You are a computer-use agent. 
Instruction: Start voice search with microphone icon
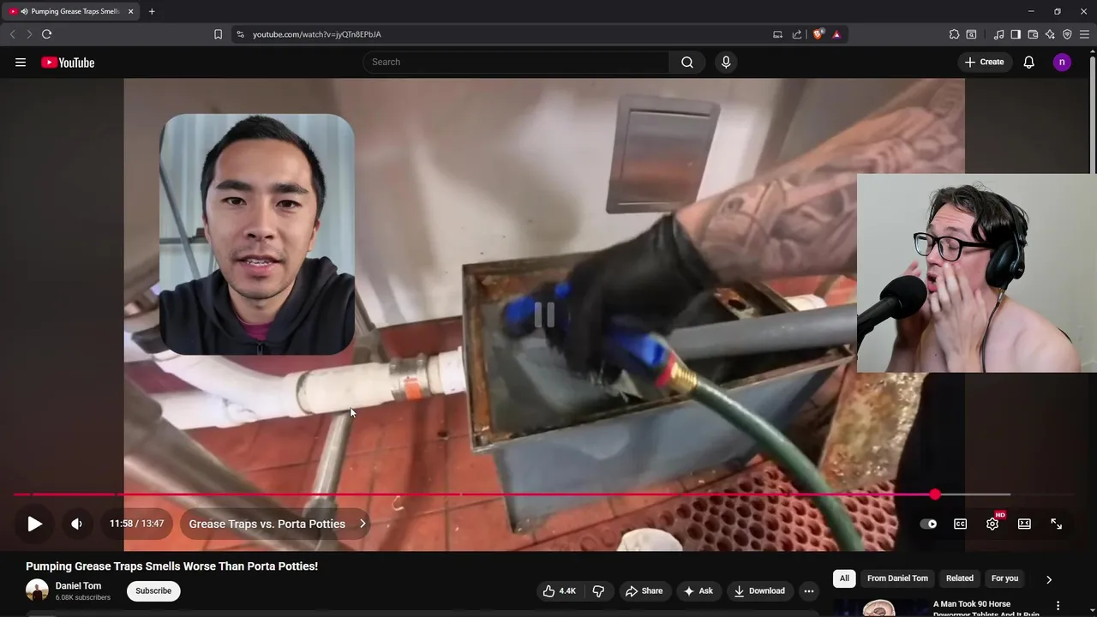(726, 62)
